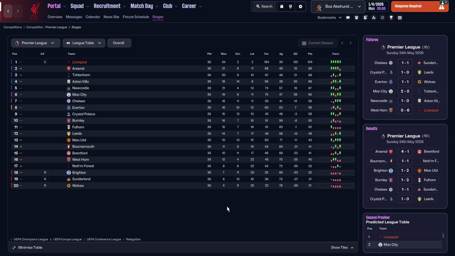This screenshot has width=455, height=256.
Task: Select the Stages tab
Action: tap(158, 17)
